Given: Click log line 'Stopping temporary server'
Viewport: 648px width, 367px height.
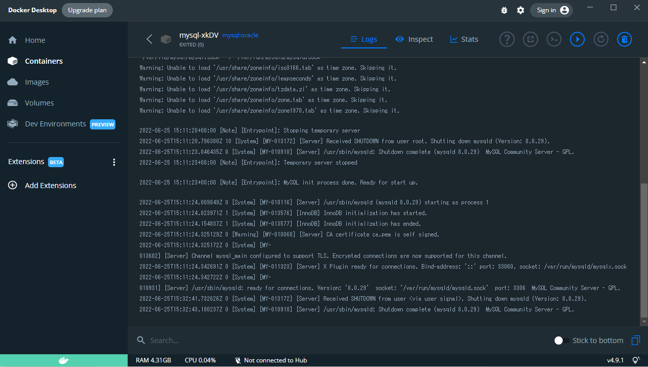Looking at the screenshot, I should 250,130.
